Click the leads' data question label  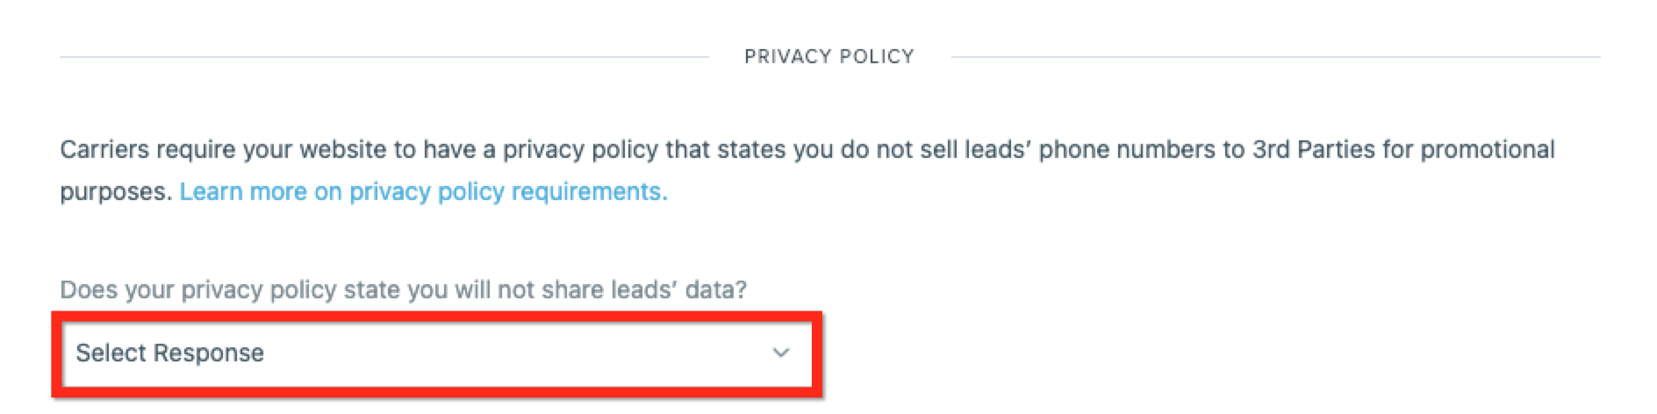coord(403,290)
